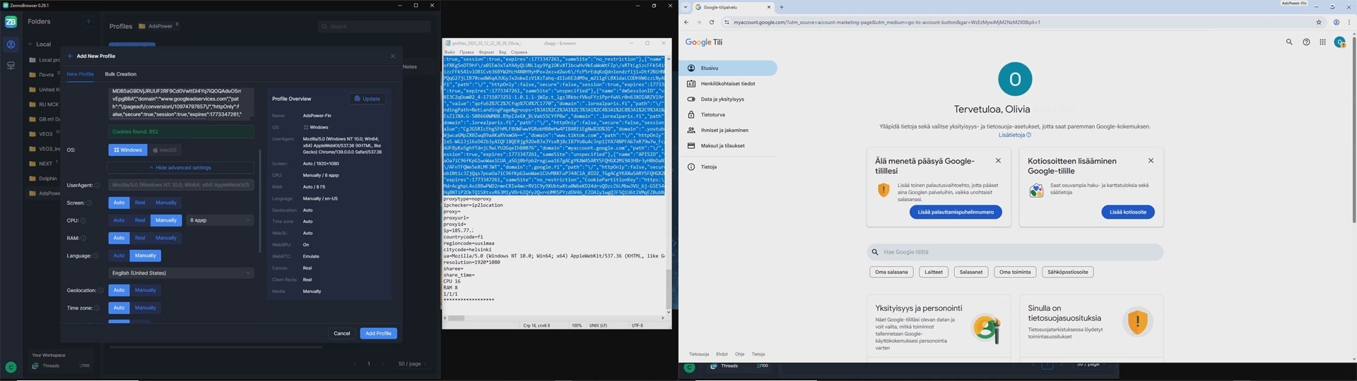Viewport: 1357px width, 381px height.
Task: Reload the Google account page
Action: (x=712, y=23)
